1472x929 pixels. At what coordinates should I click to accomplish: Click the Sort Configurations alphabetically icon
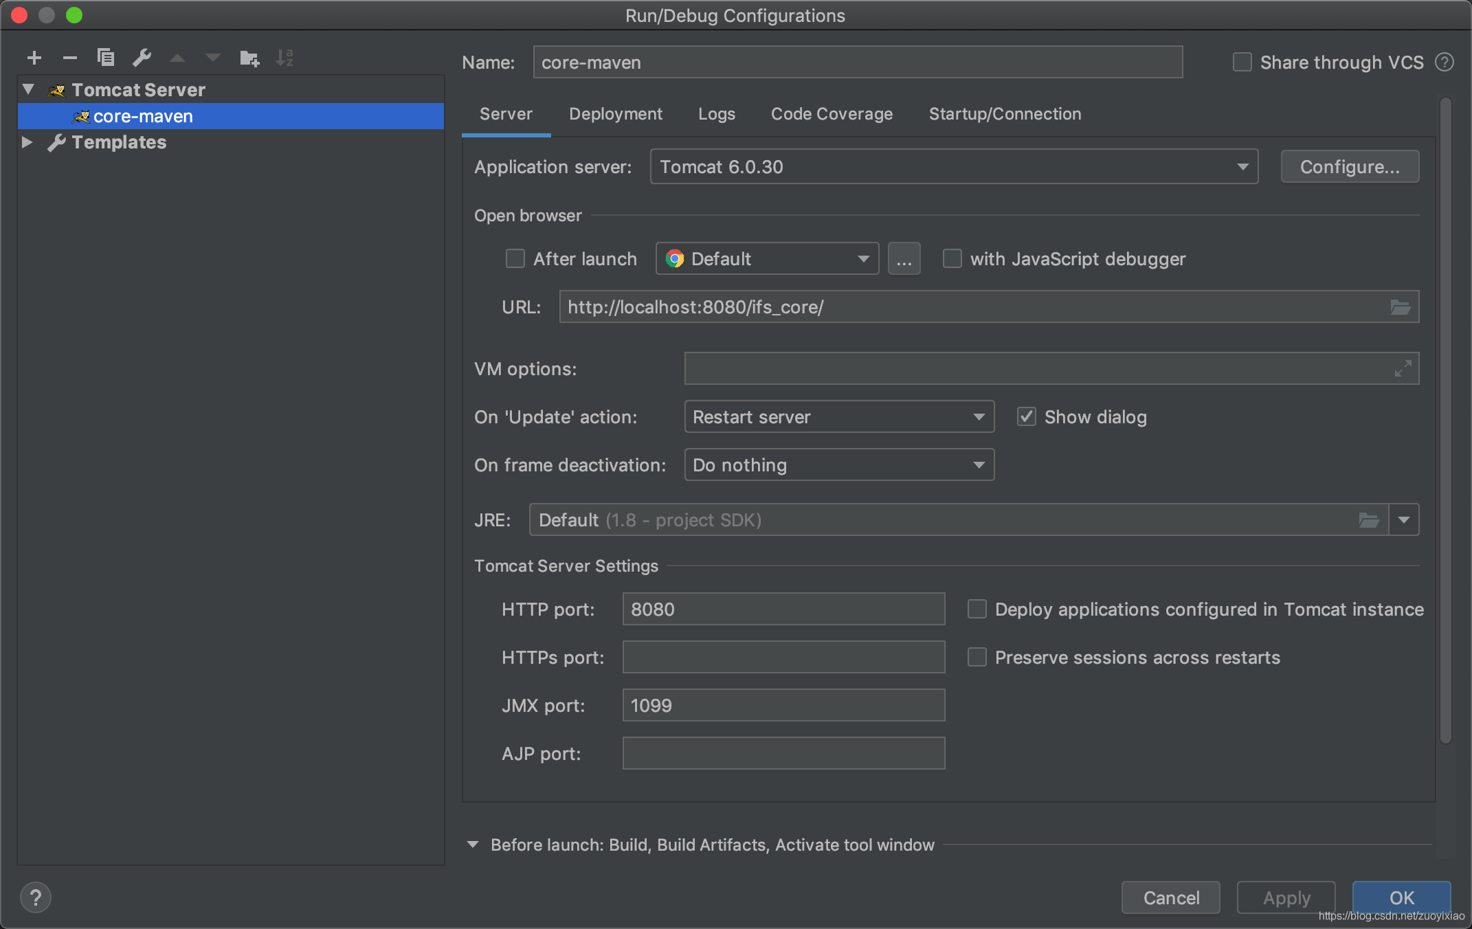(x=284, y=58)
